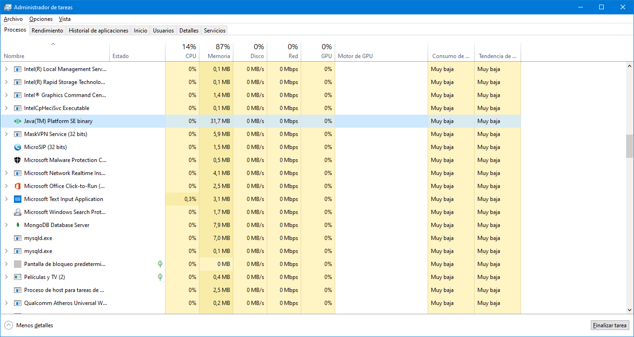The image size is (634, 337).
Task: Click the MicroSIP globe icon
Action: pos(18,147)
